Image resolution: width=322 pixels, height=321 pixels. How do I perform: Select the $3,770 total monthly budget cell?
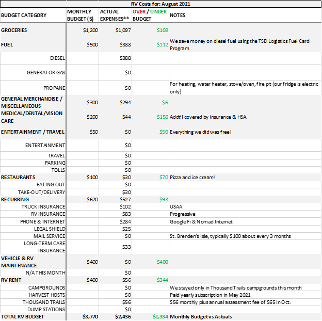(x=89, y=316)
